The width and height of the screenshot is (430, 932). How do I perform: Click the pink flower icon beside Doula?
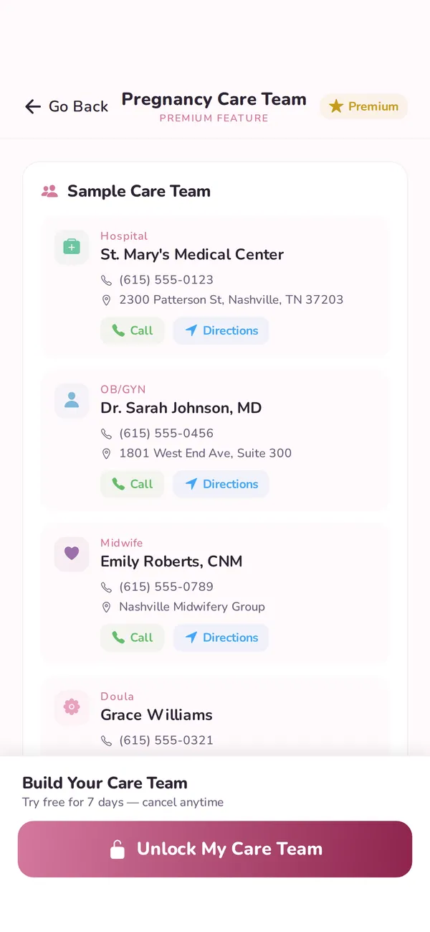point(72,707)
